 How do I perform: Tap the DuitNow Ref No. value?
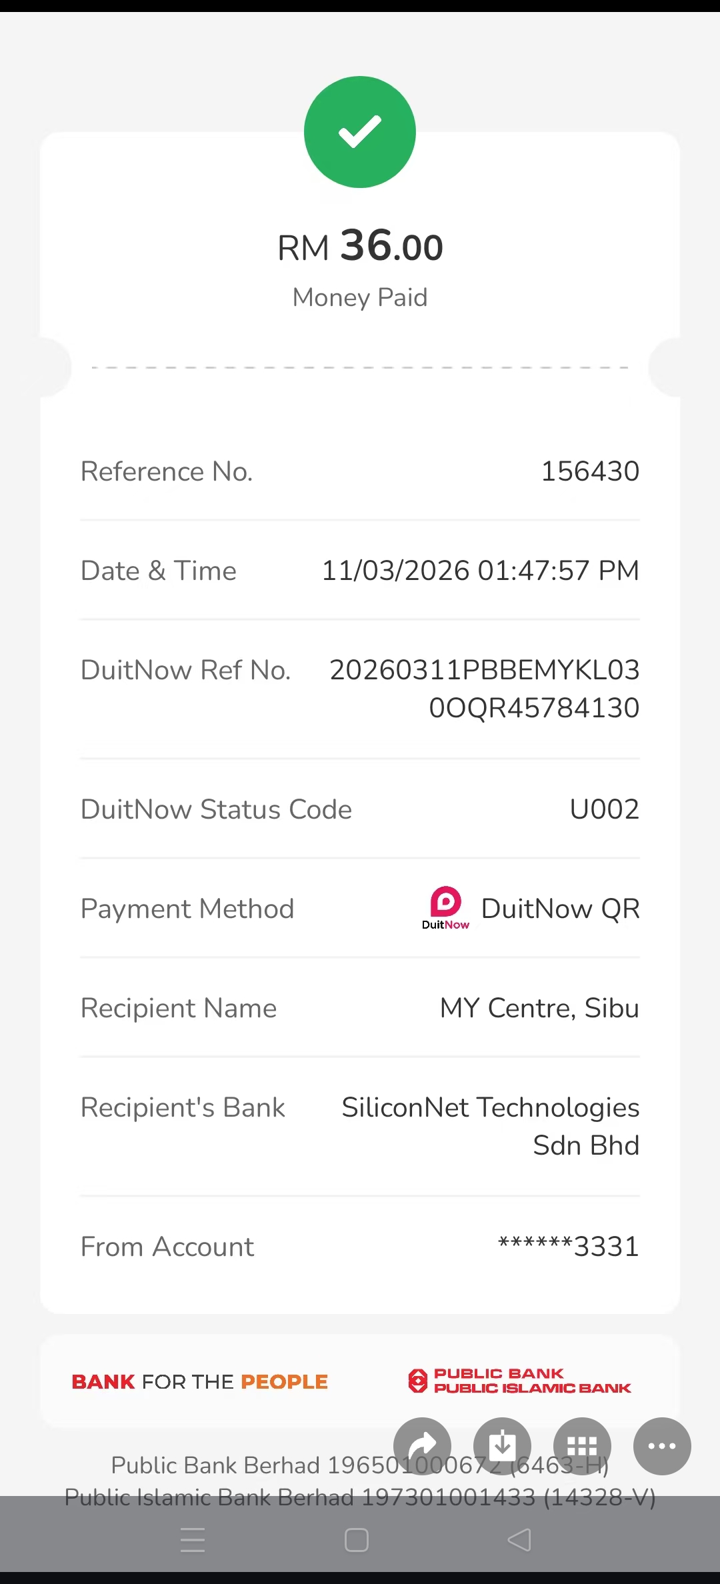[485, 689]
